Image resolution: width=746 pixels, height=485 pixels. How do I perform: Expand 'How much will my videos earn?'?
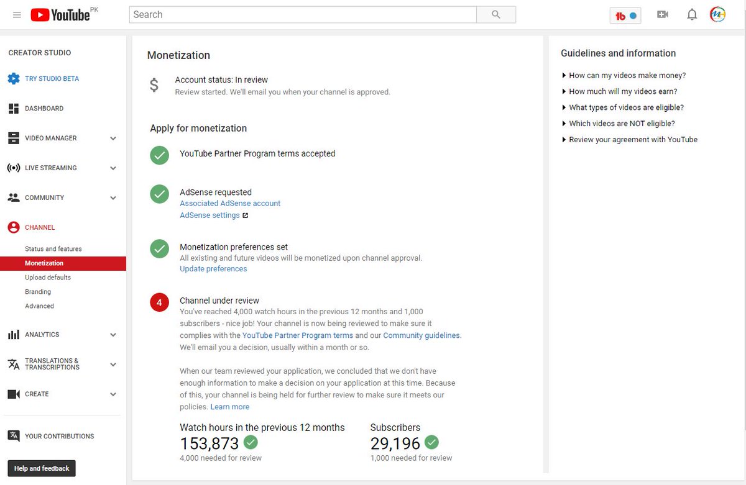click(619, 91)
